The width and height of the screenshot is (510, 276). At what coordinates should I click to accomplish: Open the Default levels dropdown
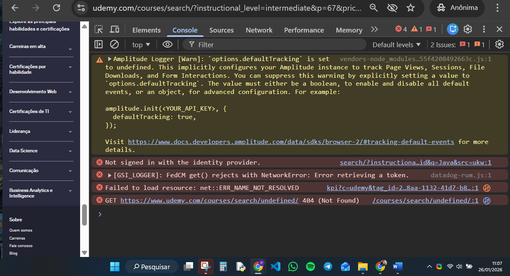(397, 45)
